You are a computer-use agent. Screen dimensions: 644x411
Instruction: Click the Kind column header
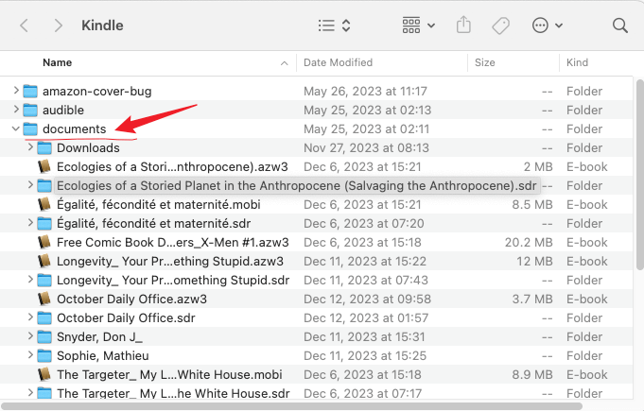(x=577, y=62)
